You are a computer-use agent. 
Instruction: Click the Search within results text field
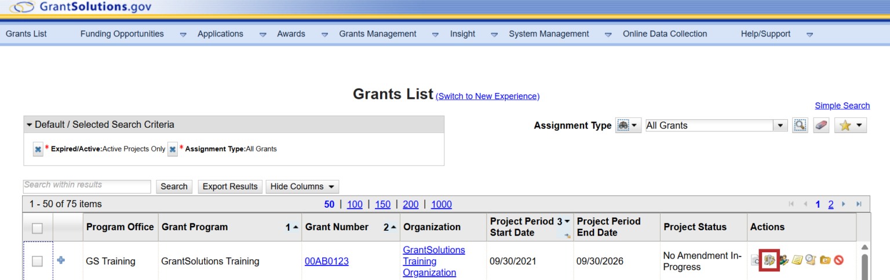pyautogui.click(x=87, y=186)
